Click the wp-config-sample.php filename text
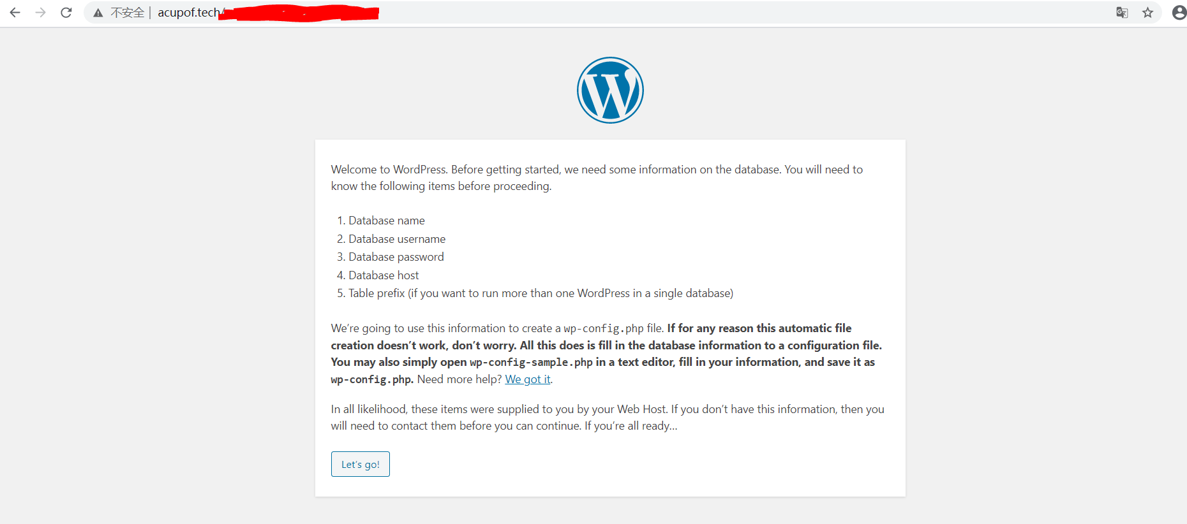Screen dimensions: 1187x524 tap(531, 362)
